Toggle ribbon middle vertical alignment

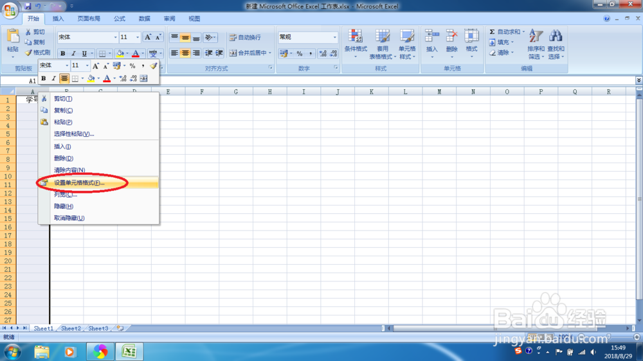(185, 38)
